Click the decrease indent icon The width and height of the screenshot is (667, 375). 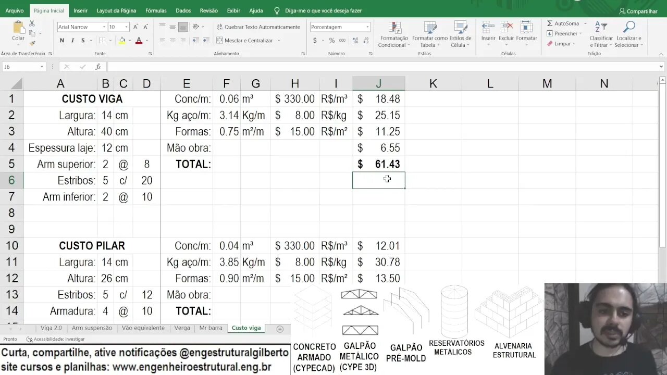click(x=196, y=41)
